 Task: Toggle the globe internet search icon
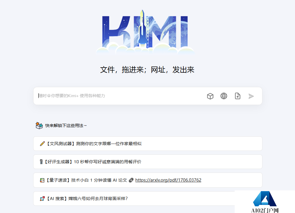[x=224, y=96]
